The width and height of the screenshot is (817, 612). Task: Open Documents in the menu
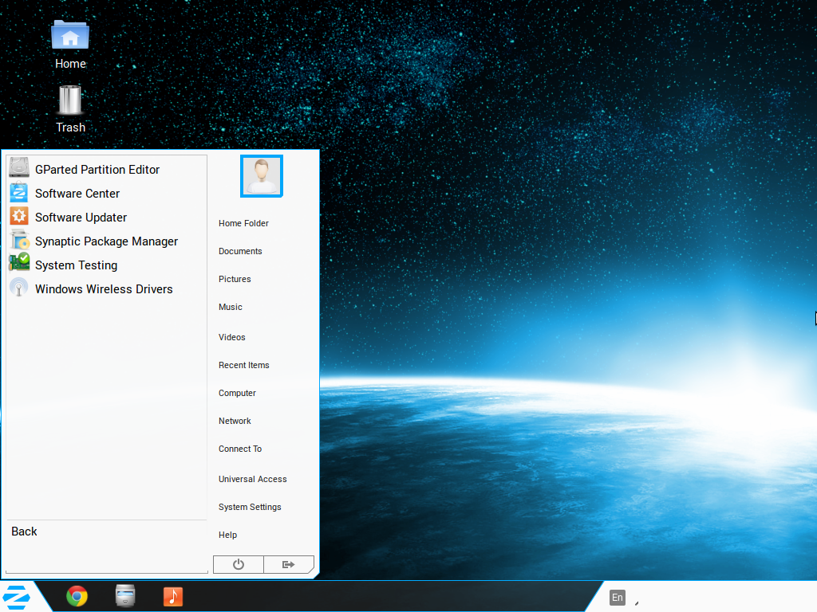240,251
